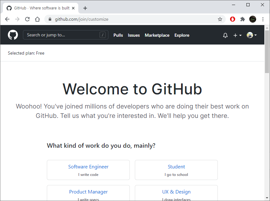Maximize the Chrome window
Viewport: 270px width, 201px height.
pyautogui.click(x=248, y=5)
